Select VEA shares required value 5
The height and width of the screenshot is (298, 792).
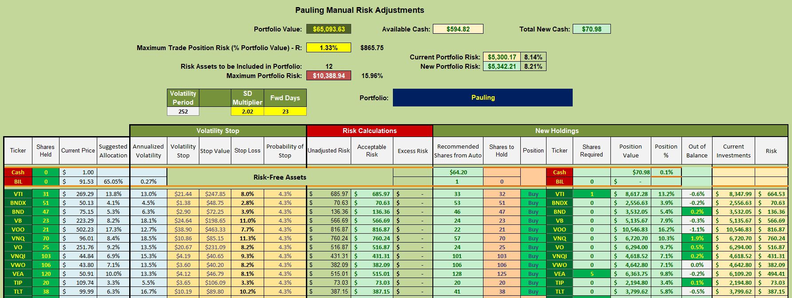click(x=591, y=274)
